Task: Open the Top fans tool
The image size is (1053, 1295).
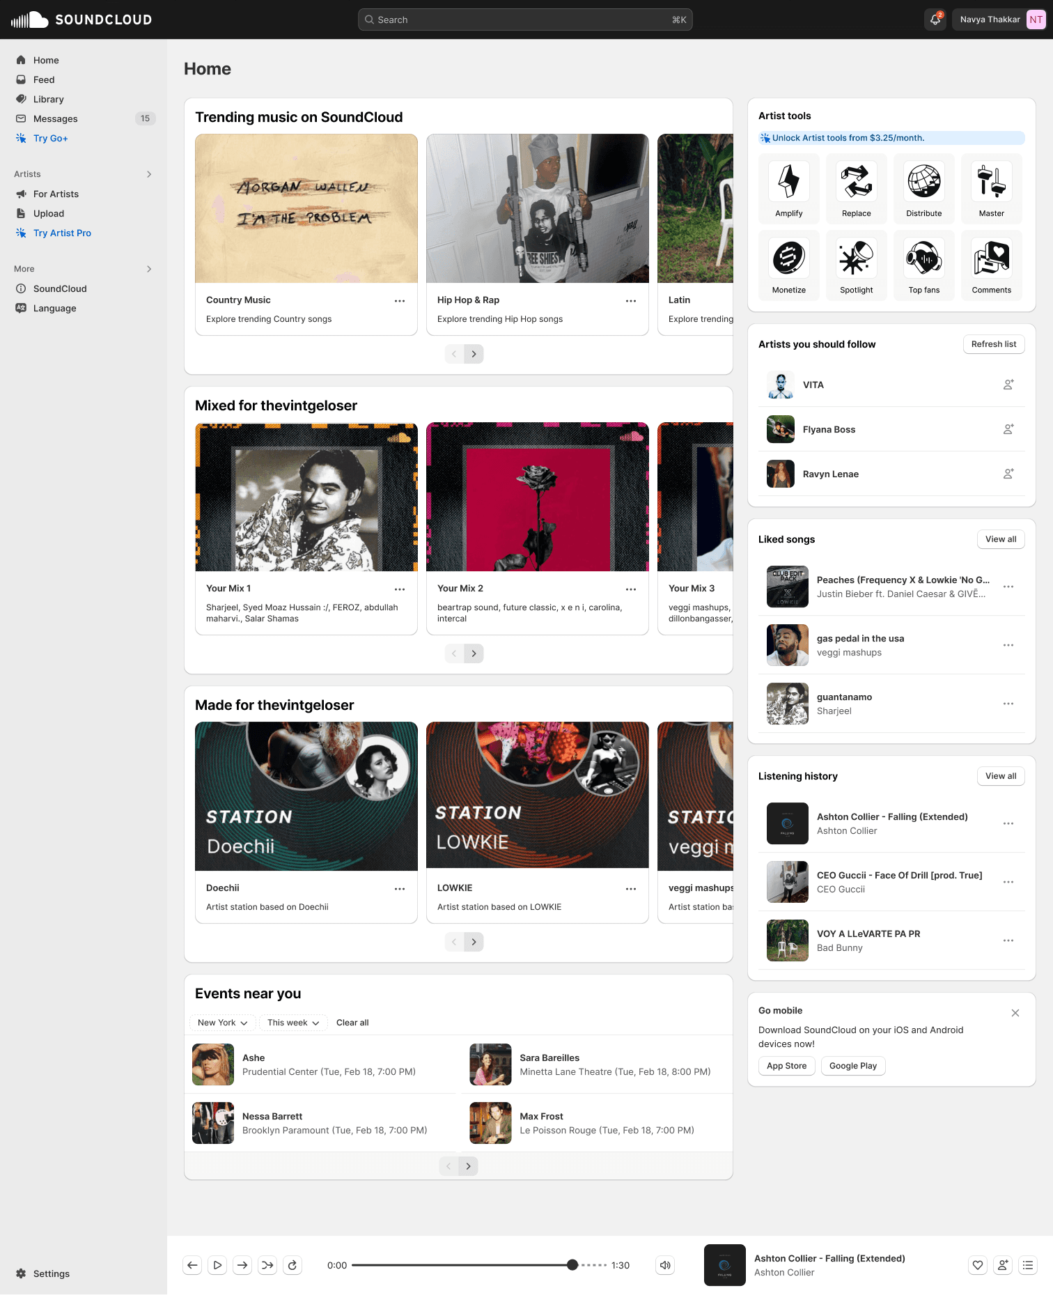Action: [923, 265]
